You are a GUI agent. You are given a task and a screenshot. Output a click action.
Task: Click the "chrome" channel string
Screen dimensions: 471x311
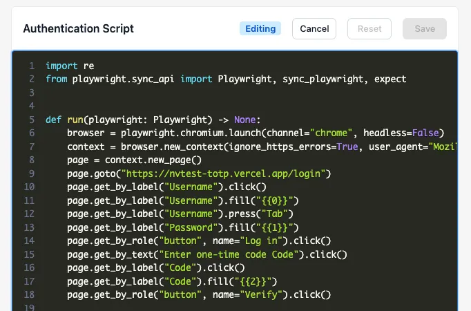[x=331, y=133]
